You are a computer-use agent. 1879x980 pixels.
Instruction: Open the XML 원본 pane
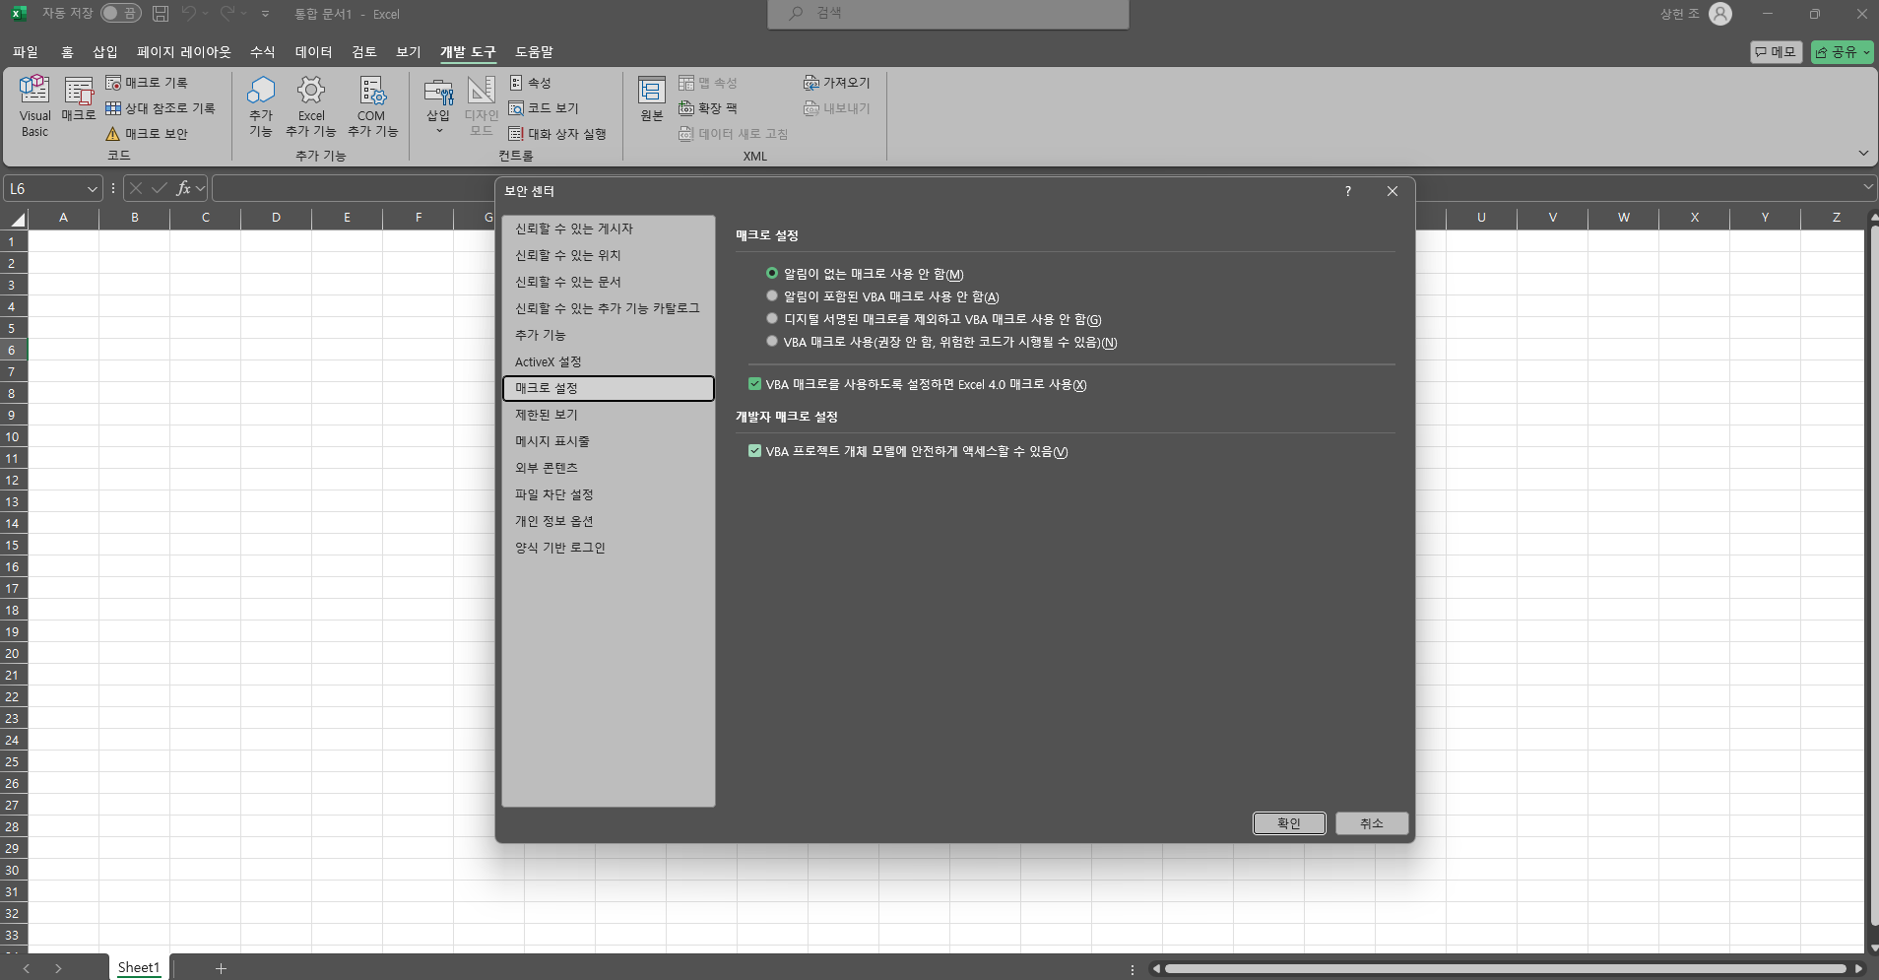point(652,99)
